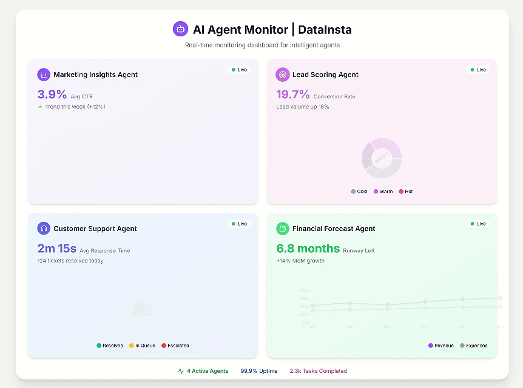
Task: Toggle the Hot legend item
Action: pyautogui.click(x=406, y=192)
